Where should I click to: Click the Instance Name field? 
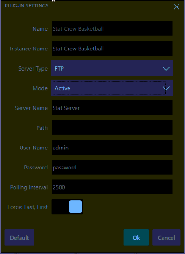[112, 48]
